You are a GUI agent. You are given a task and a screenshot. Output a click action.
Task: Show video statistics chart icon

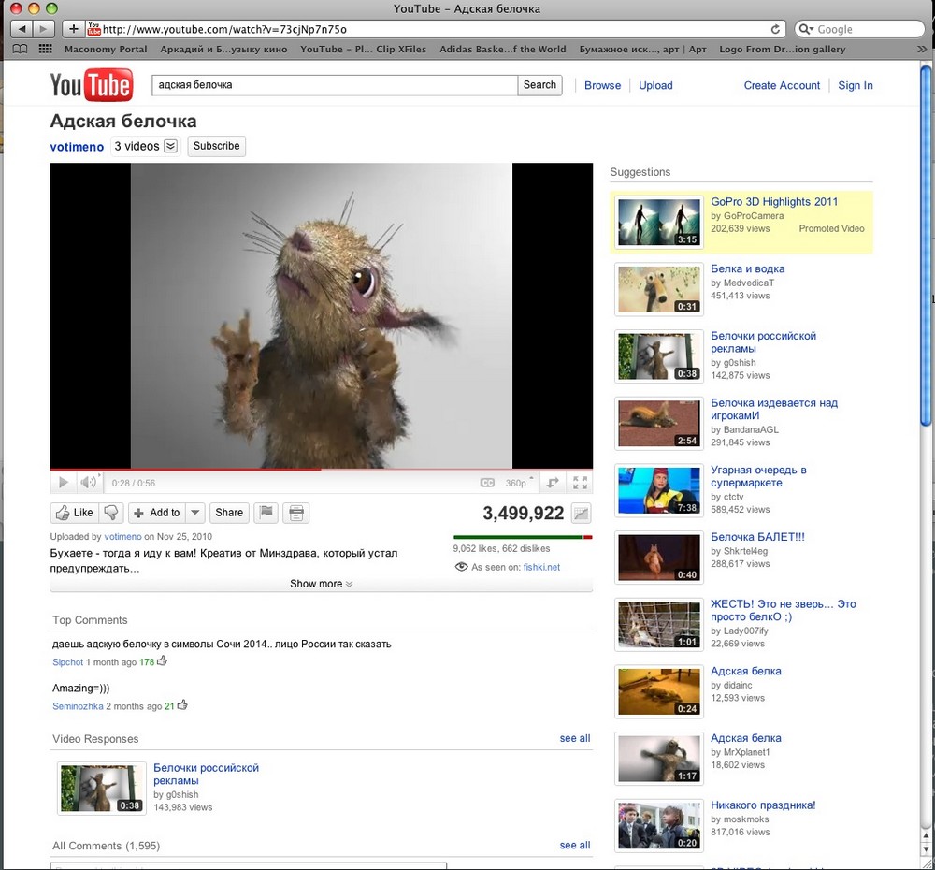pyautogui.click(x=581, y=514)
